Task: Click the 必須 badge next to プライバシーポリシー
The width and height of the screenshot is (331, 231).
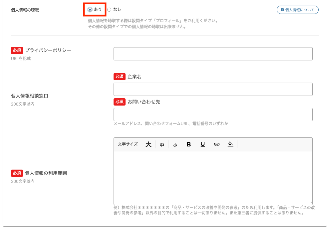Action: click(17, 50)
